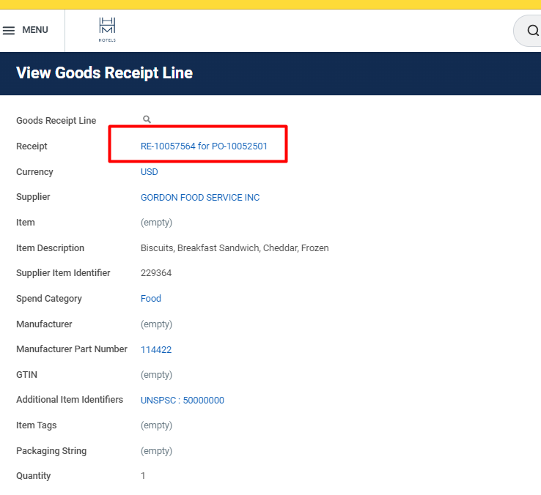Select item description Biscuits, Breakfast Sandwich text
The height and width of the screenshot is (495, 541).
[235, 247]
